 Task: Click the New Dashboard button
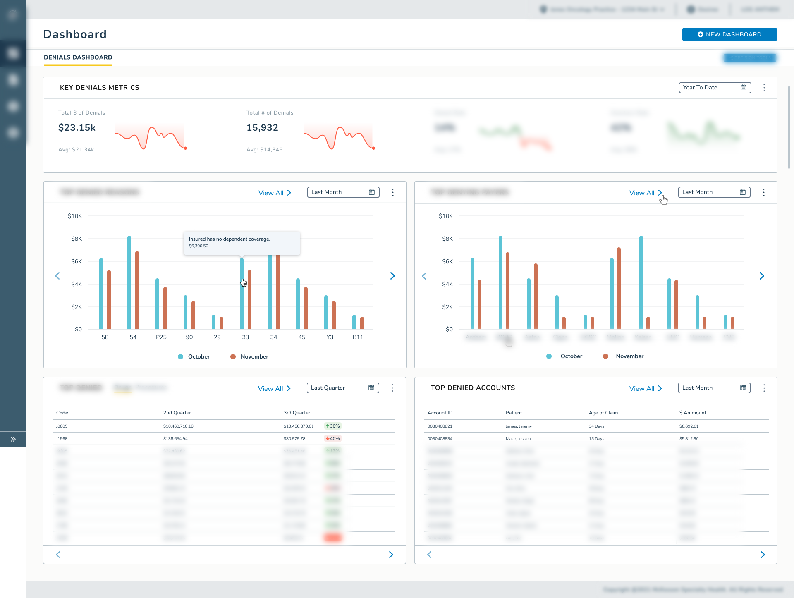point(729,34)
